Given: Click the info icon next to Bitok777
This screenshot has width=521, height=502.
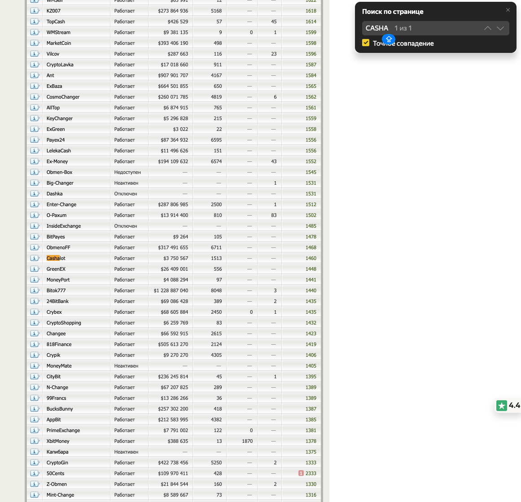Looking at the screenshot, I should [x=35, y=290].
